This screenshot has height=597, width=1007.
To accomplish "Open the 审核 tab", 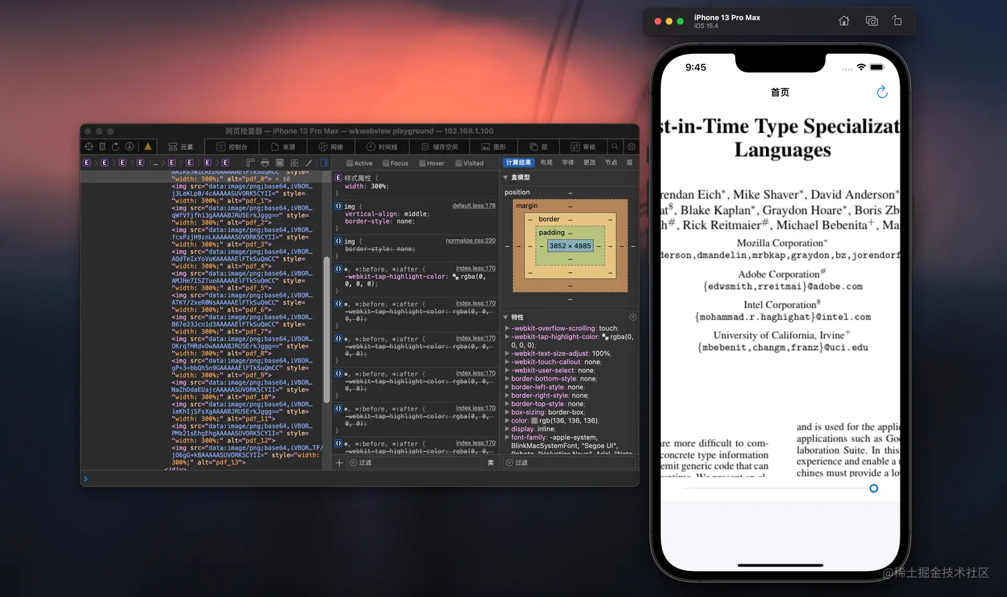I will (583, 146).
